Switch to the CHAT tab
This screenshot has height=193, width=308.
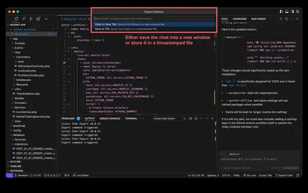pyautogui.click(x=225, y=19)
